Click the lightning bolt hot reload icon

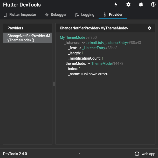pos(116,4)
